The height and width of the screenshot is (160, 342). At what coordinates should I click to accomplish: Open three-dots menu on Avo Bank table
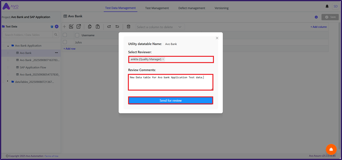[x=56, y=53]
